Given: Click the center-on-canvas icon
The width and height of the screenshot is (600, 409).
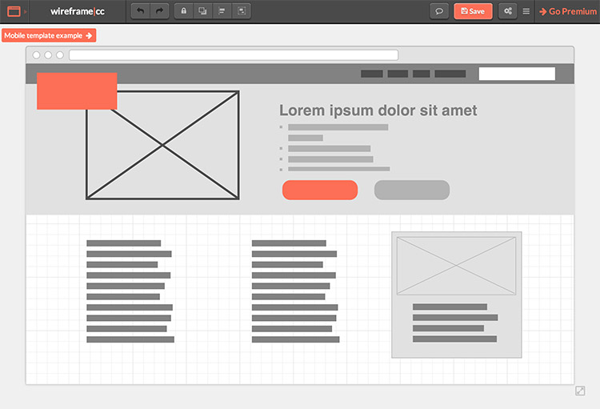Looking at the screenshot, I should tap(241, 11).
